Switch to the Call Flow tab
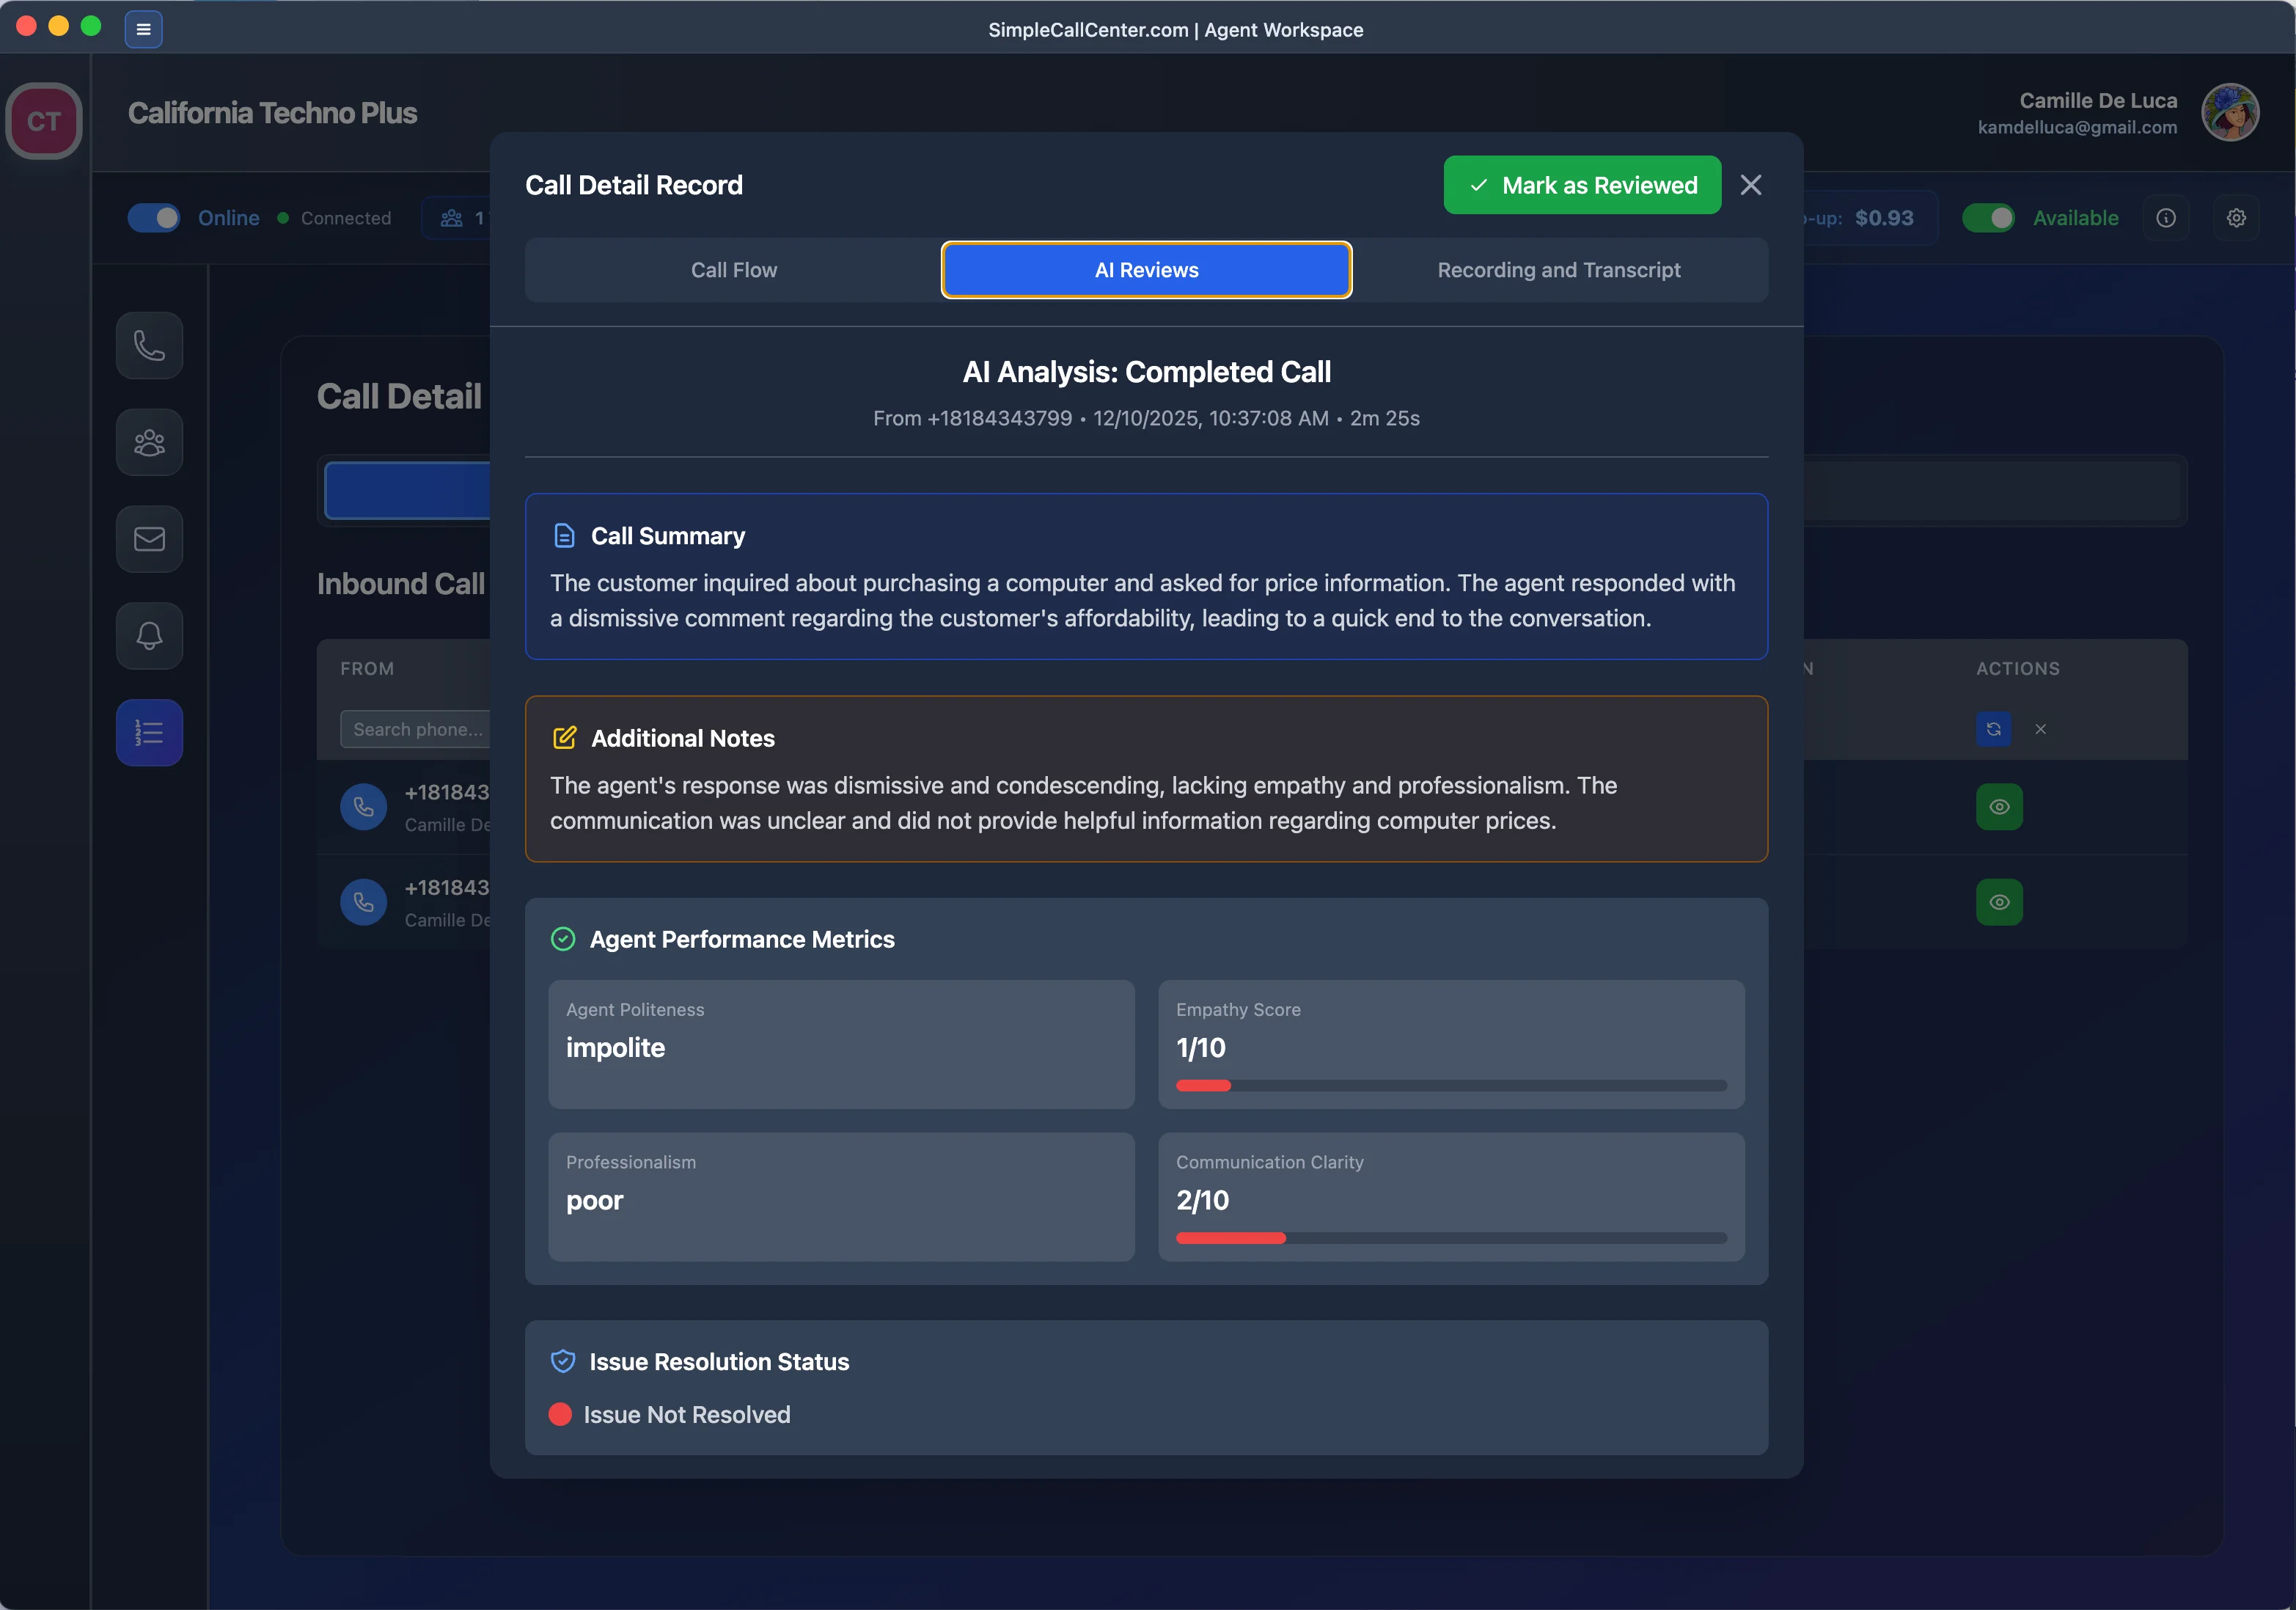This screenshot has width=2296, height=1610. tap(733, 269)
